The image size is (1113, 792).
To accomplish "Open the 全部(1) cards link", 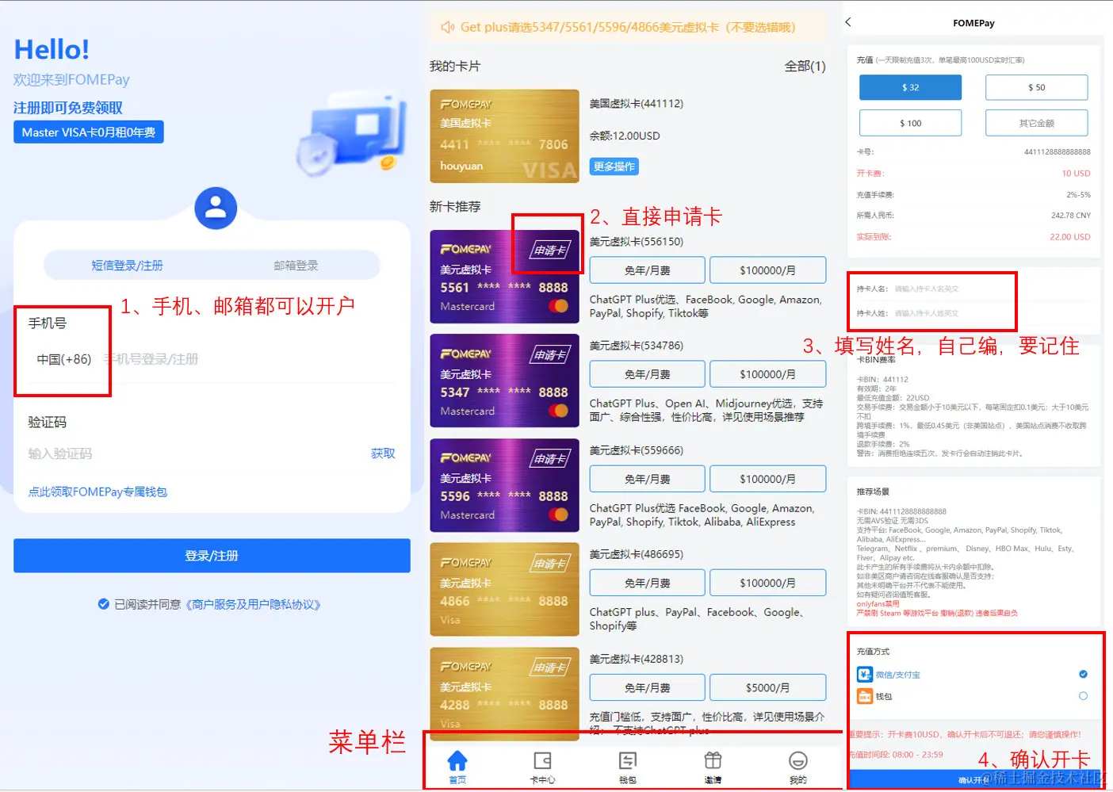I will (x=805, y=67).
